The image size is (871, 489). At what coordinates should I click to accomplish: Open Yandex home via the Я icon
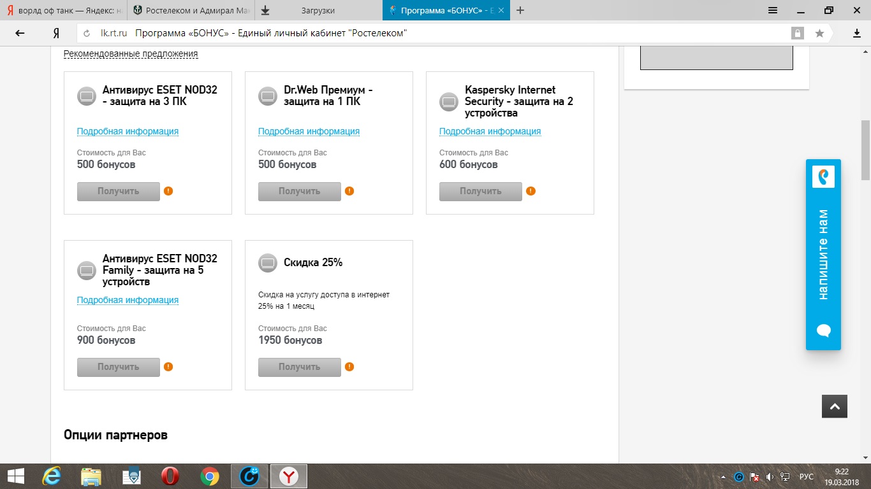point(56,33)
